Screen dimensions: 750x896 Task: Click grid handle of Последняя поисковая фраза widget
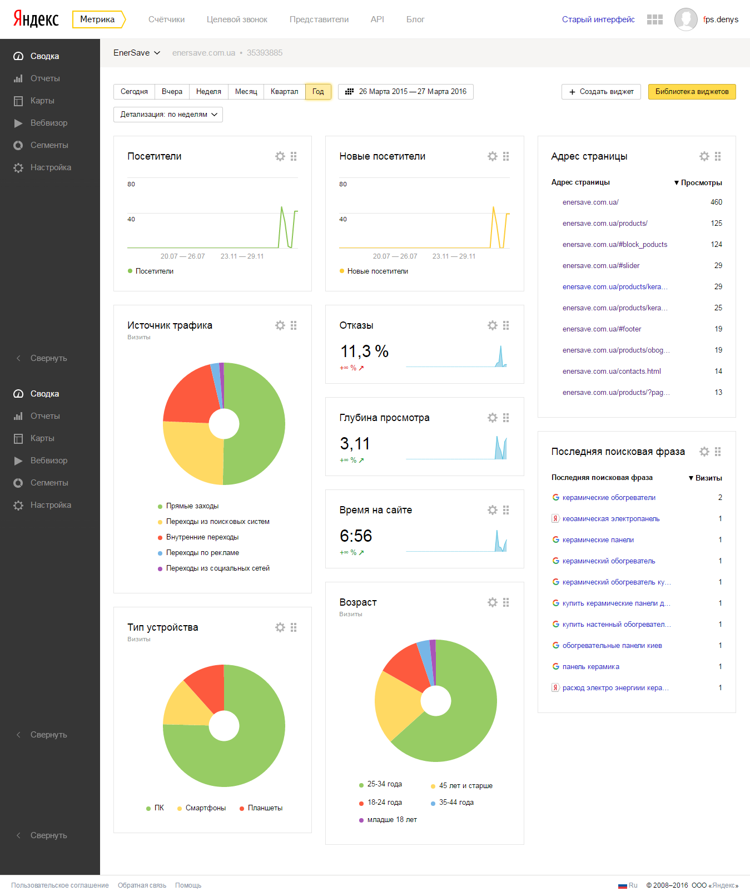pyautogui.click(x=718, y=452)
